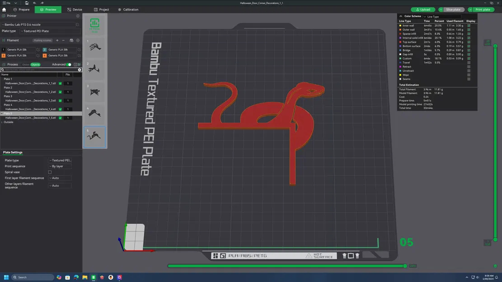Edit the Bambu Lab P1S printer preset
The width and height of the screenshot is (502, 282).
[x=77, y=25]
